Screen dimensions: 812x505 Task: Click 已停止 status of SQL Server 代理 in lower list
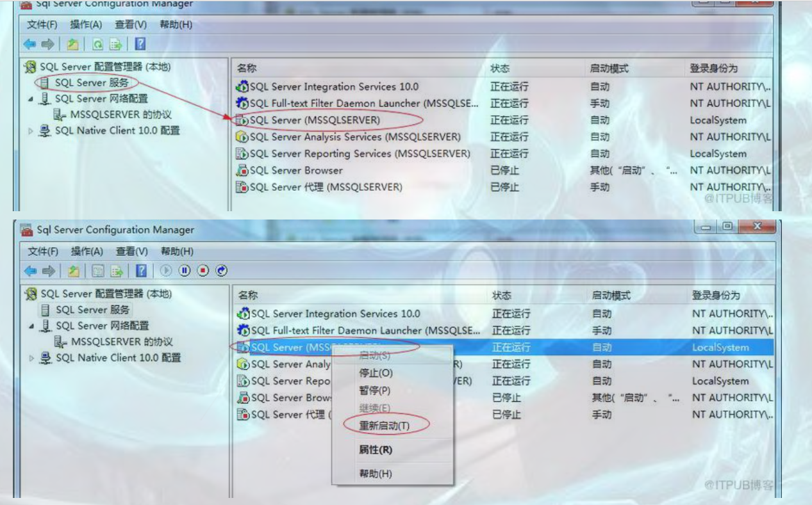click(x=506, y=414)
